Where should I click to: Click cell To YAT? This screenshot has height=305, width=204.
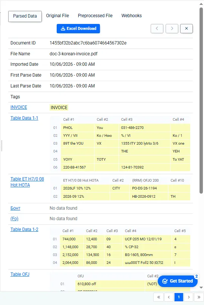coord(181,159)
